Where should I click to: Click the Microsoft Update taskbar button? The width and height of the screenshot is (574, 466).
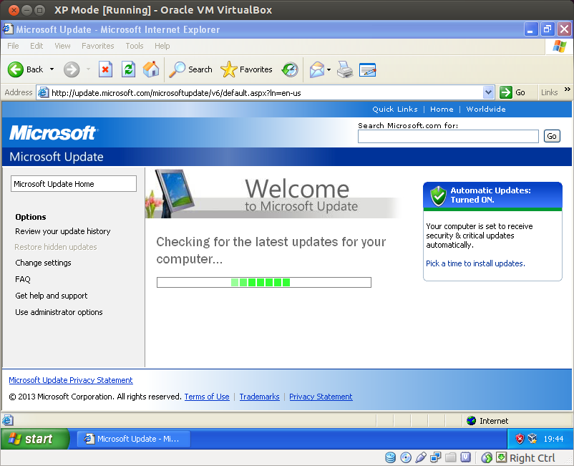click(133, 439)
